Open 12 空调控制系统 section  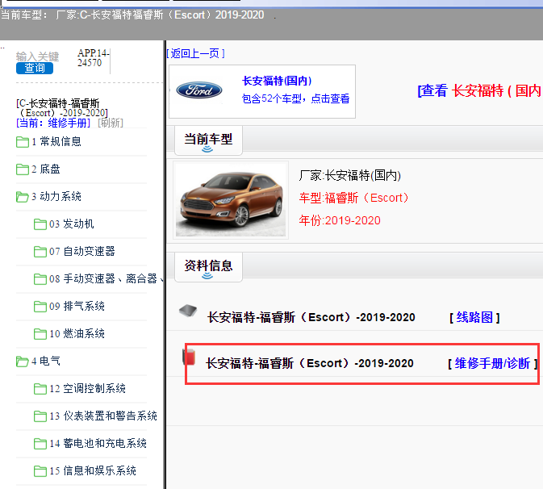(87, 389)
